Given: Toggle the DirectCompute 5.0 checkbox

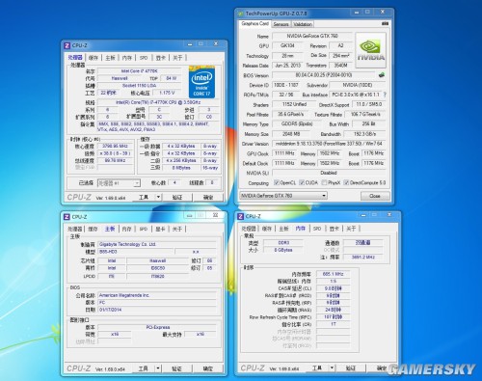Looking at the screenshot, I should coord(346,182).
